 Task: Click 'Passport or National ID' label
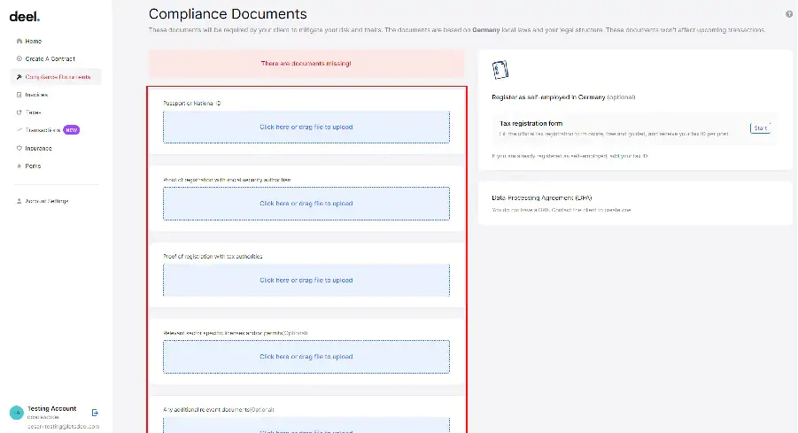[192, 104]
